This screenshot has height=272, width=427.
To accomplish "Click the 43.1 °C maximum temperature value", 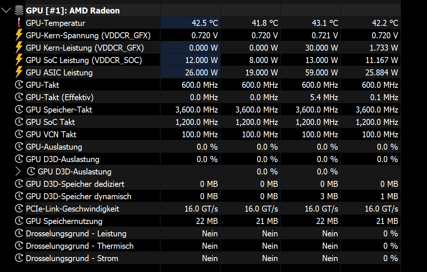I will [x=325, y=23].
